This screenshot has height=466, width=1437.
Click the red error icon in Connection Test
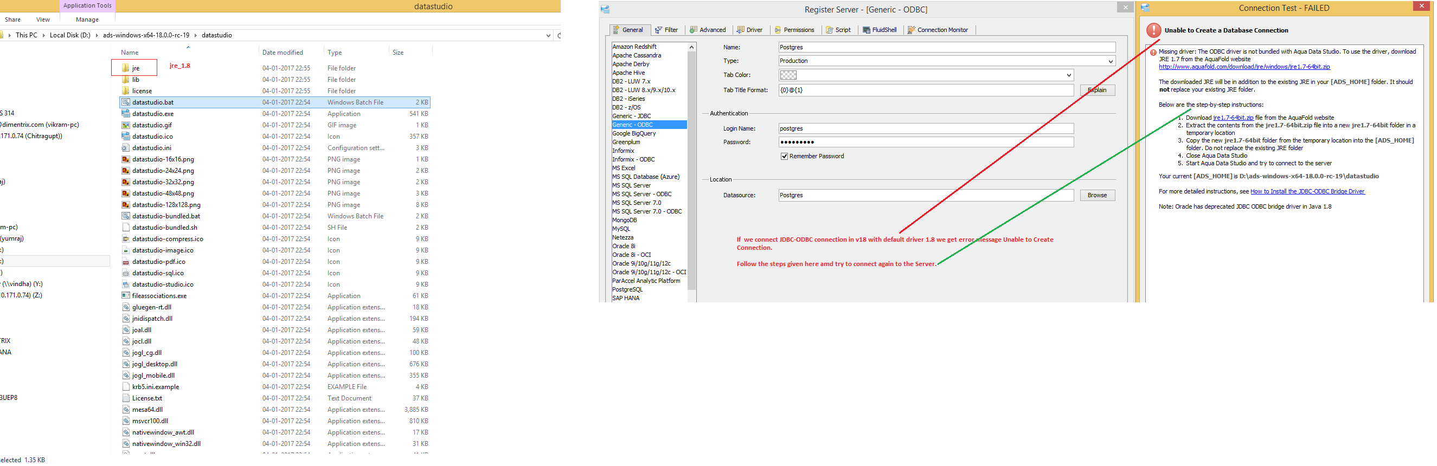(x=1153, y=31)
